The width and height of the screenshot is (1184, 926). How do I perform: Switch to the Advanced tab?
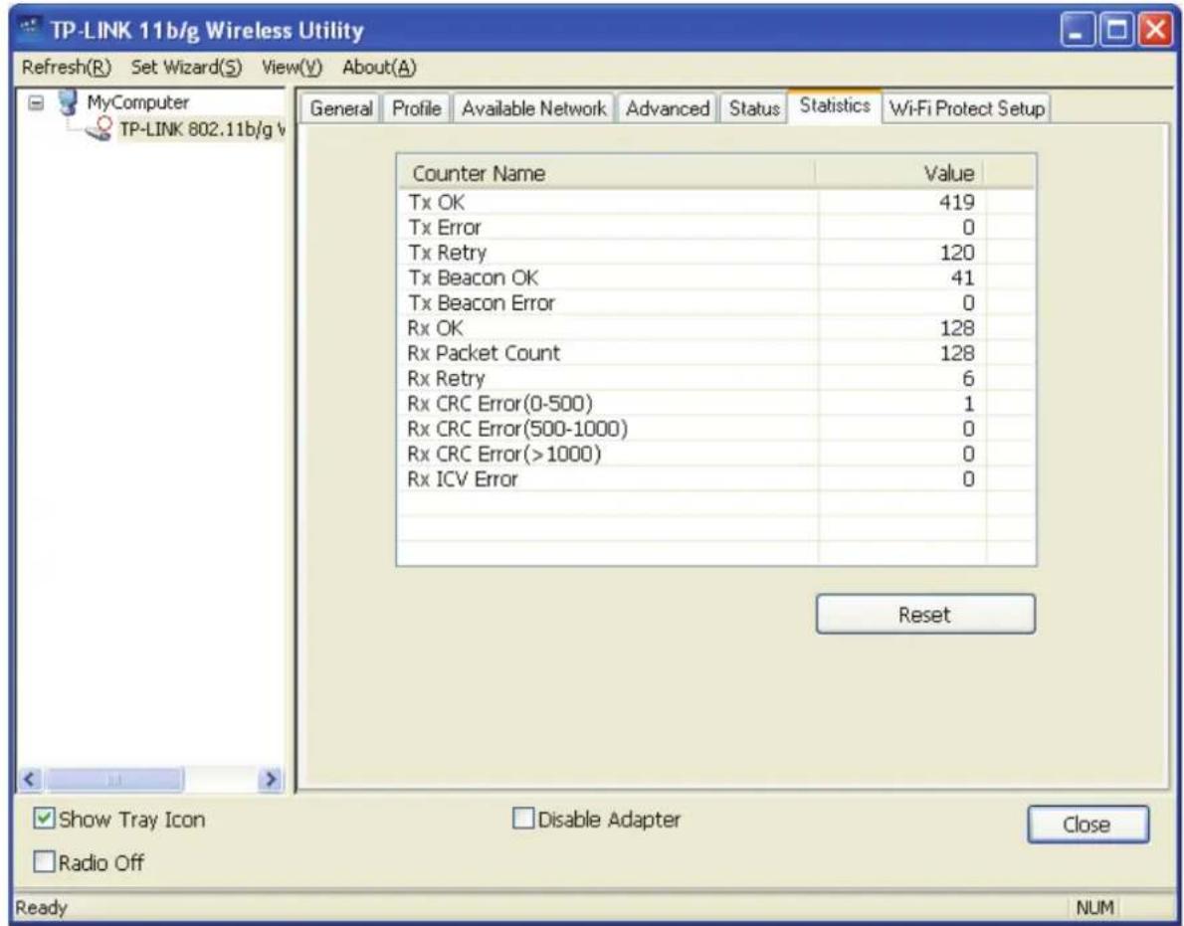tap(668, 108)
